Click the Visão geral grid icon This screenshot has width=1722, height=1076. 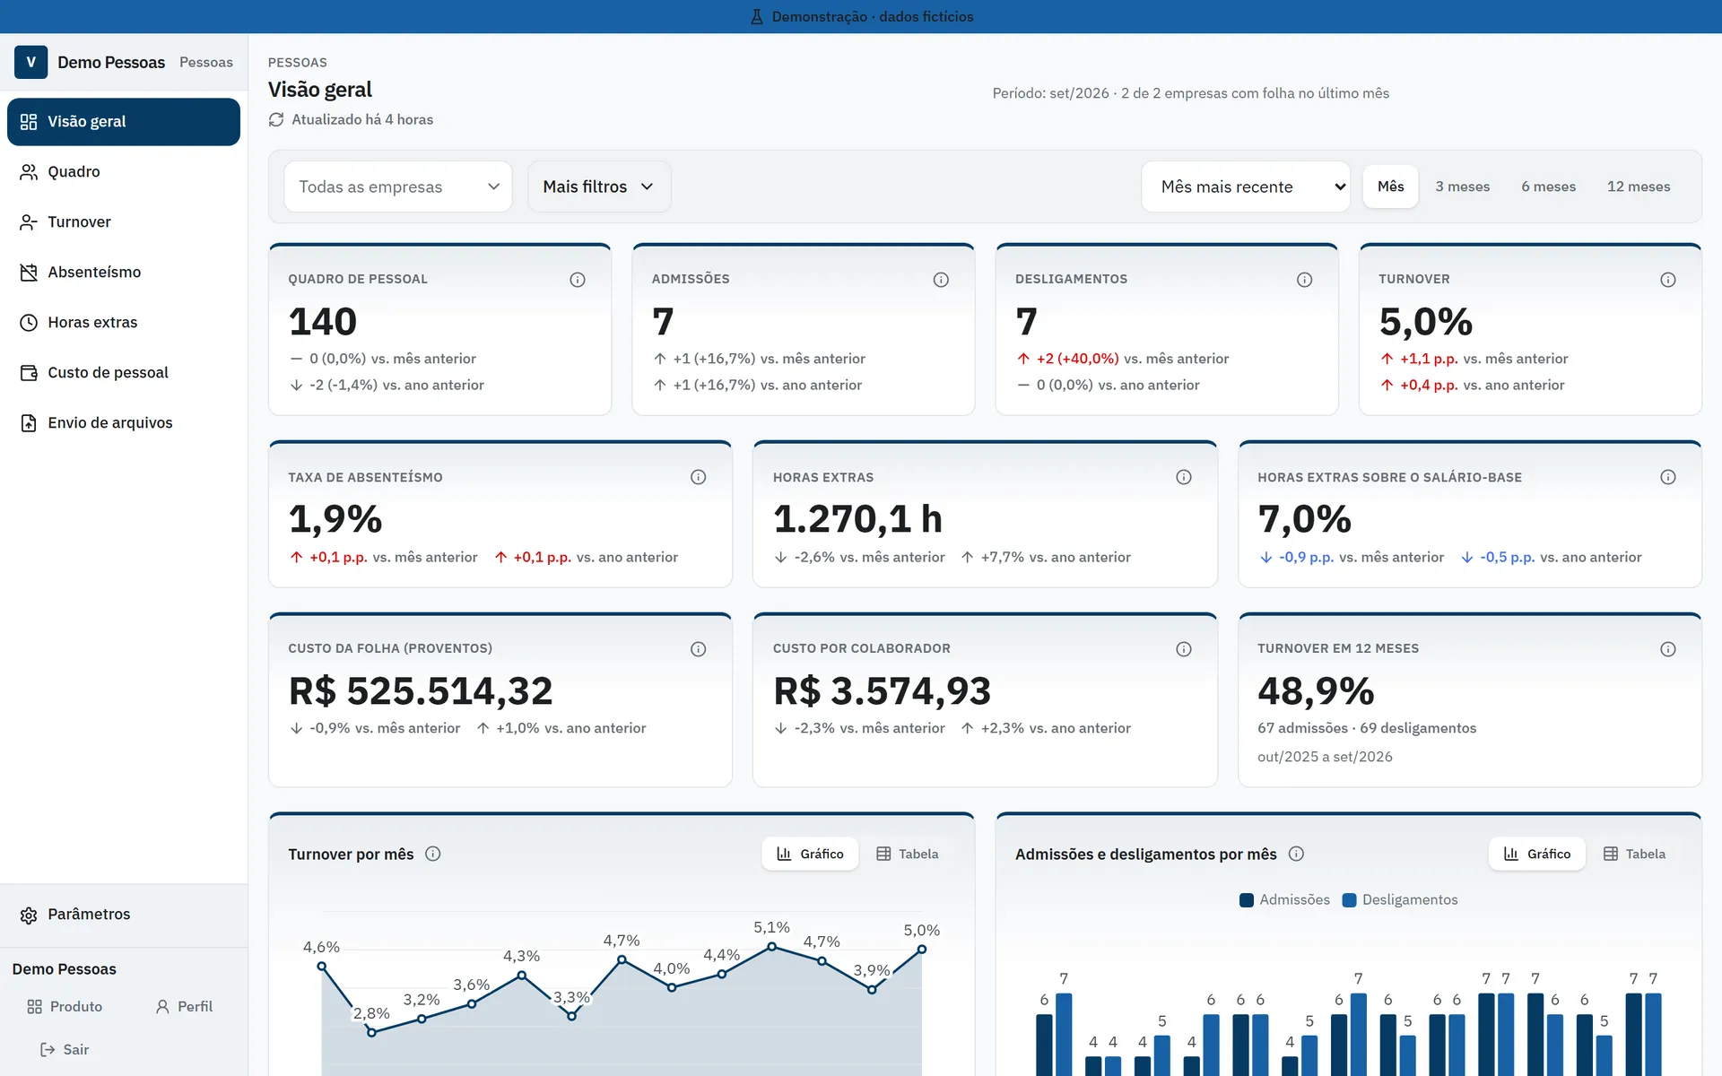(29, 121)
